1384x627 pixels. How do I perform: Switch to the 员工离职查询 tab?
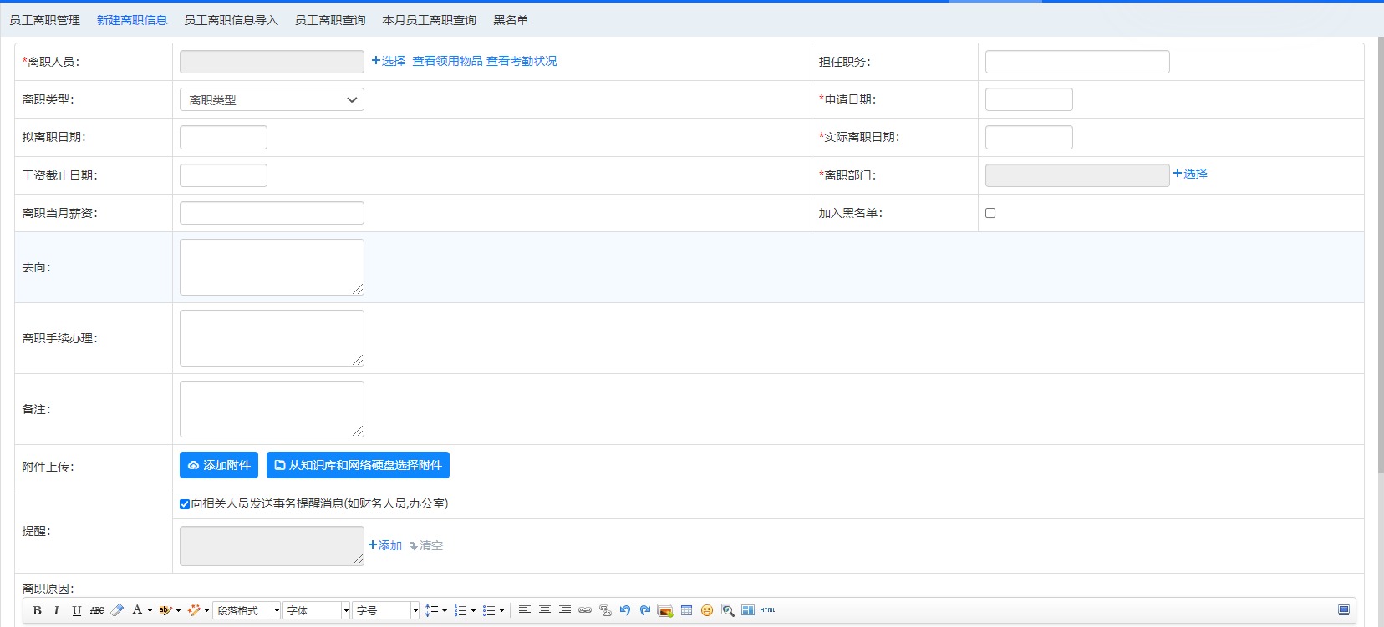pyautogui.click(x=330, y=20)
